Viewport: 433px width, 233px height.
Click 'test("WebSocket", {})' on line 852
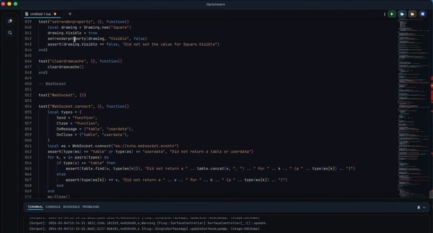[x=62, y=95]
